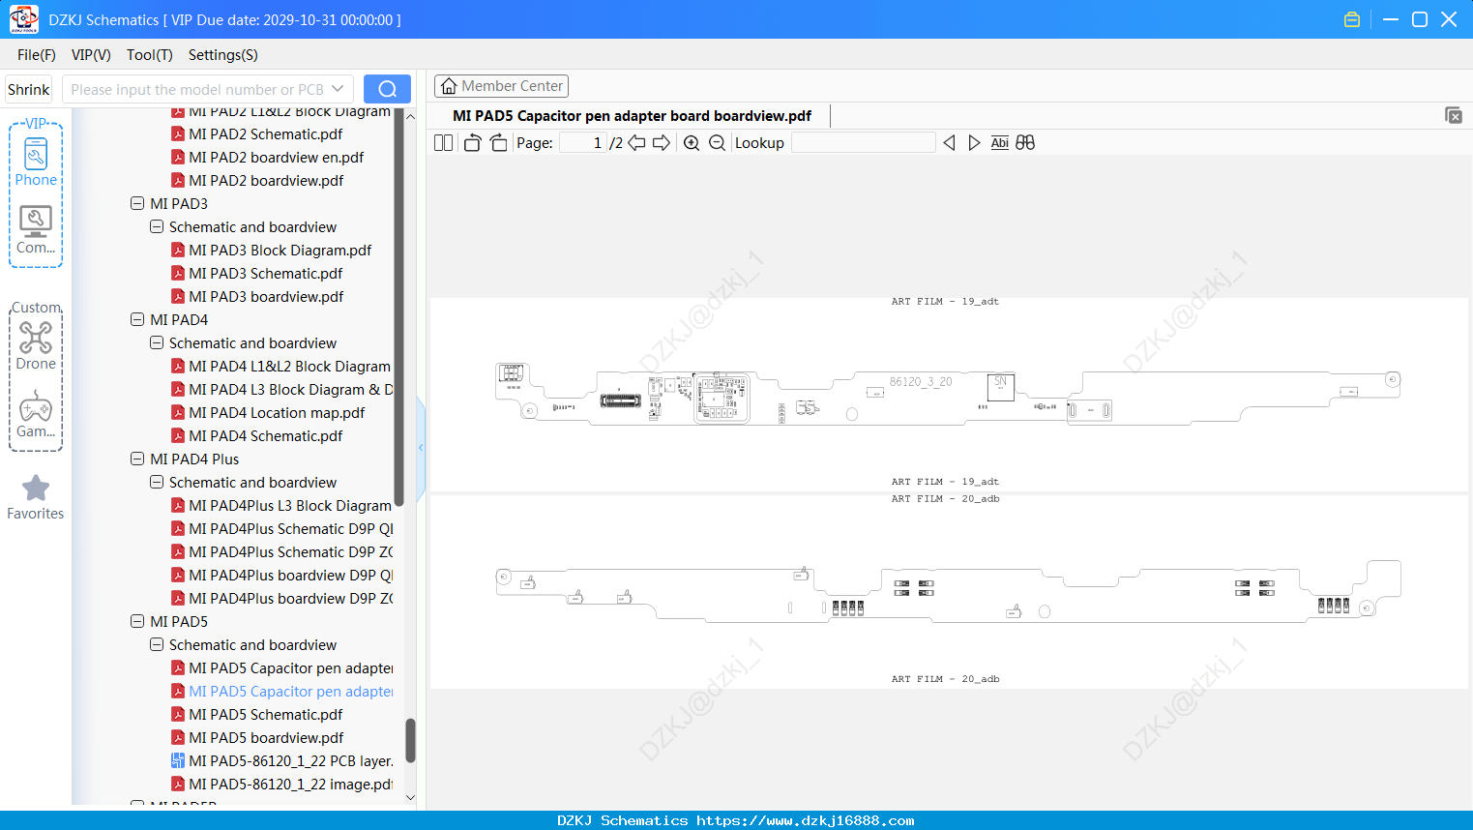Image resolution: width=1473 pixels, height=830 pixels.
Task: Click the tree scroll up arrow
Action: (x=410, y=116)
